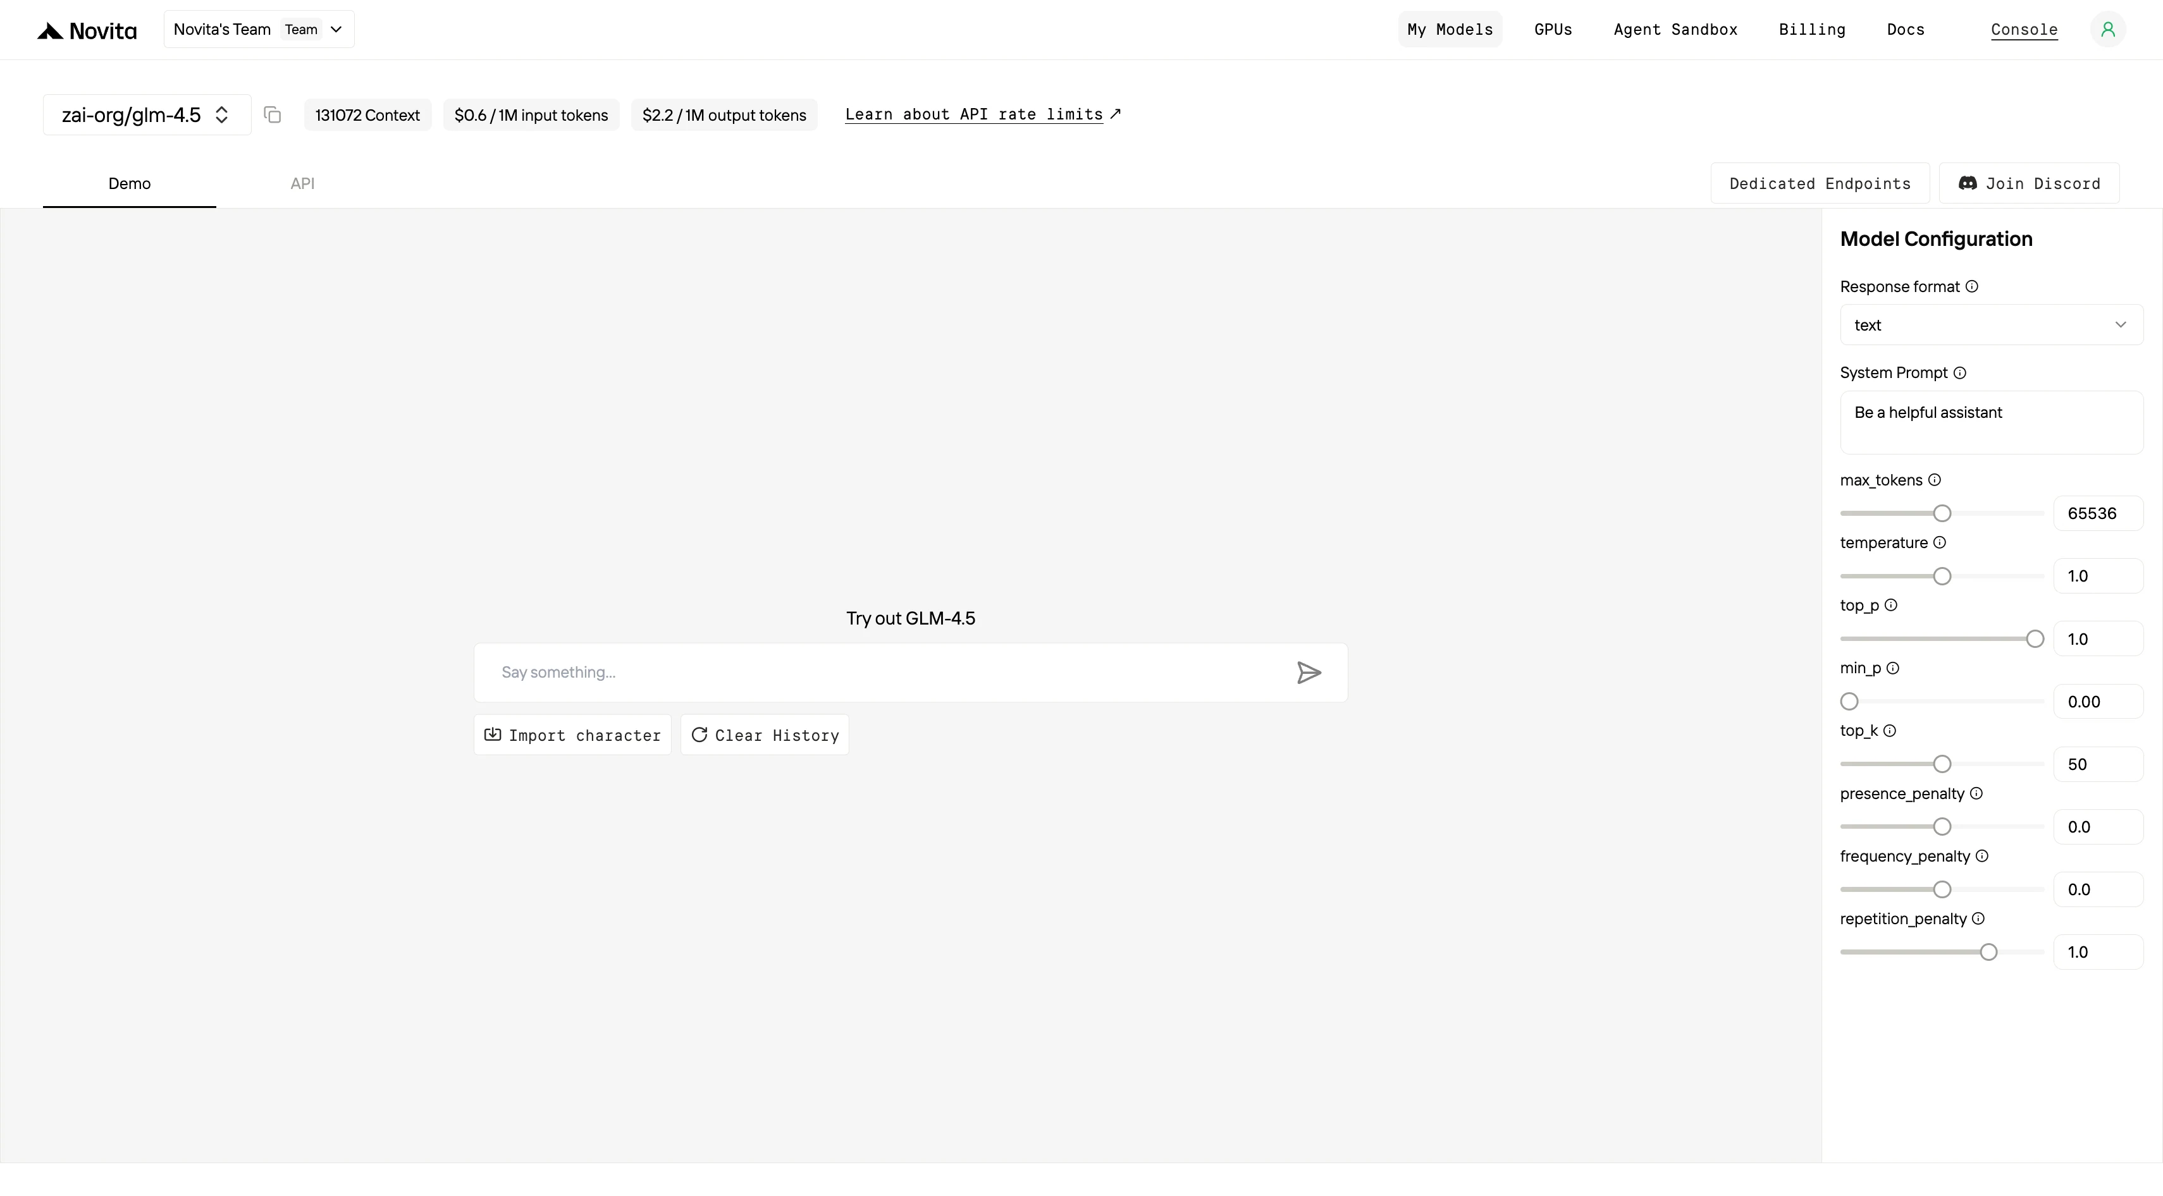Click the $0.6 / 1M input tokens badge
Image resolution: width=2163 pixels, height=1196 pixels.
tap(531, 115)
